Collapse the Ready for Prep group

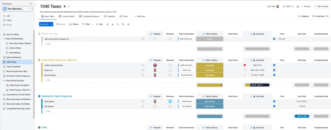click(x=39, y=34)
